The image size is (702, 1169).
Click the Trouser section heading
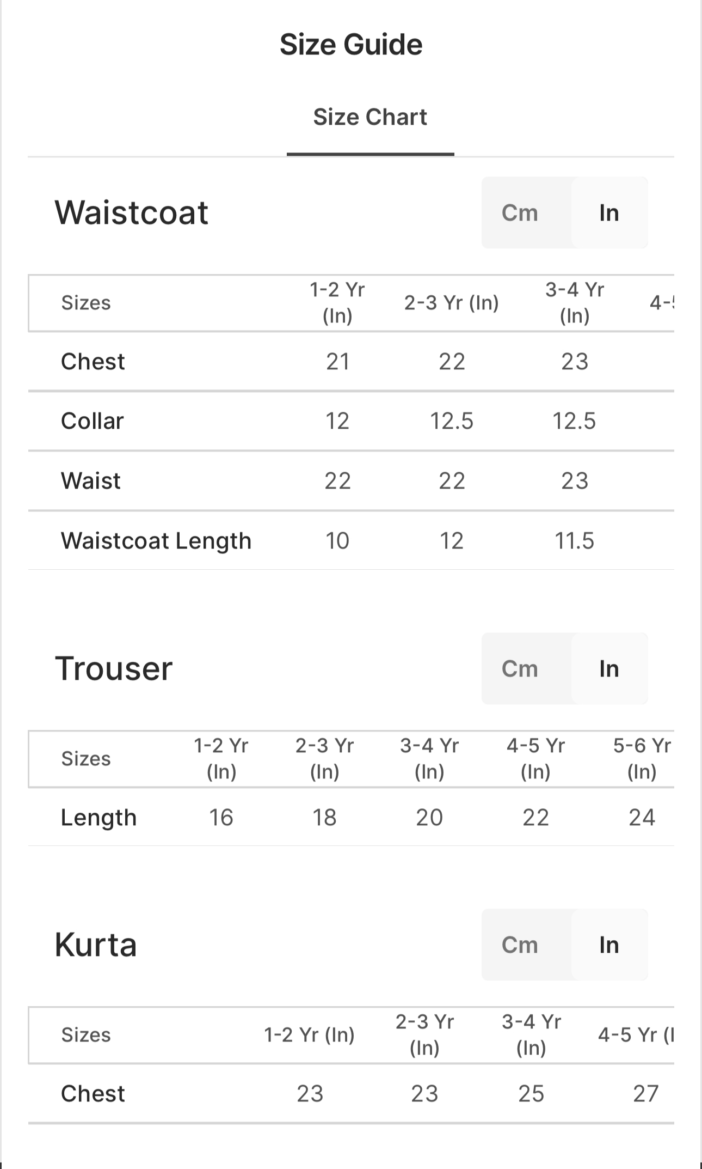(114, 668)
